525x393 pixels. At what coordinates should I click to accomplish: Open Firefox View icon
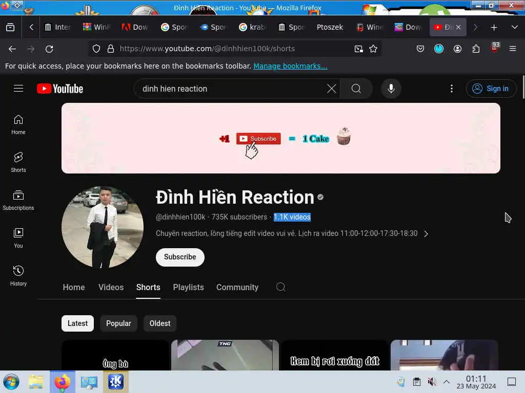click(10, 28)
